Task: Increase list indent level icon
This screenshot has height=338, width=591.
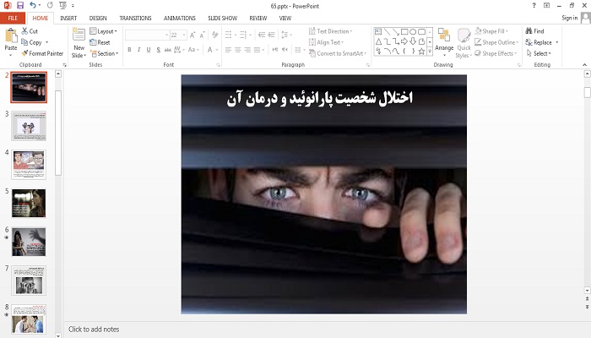Action: [x=271, y=35]
